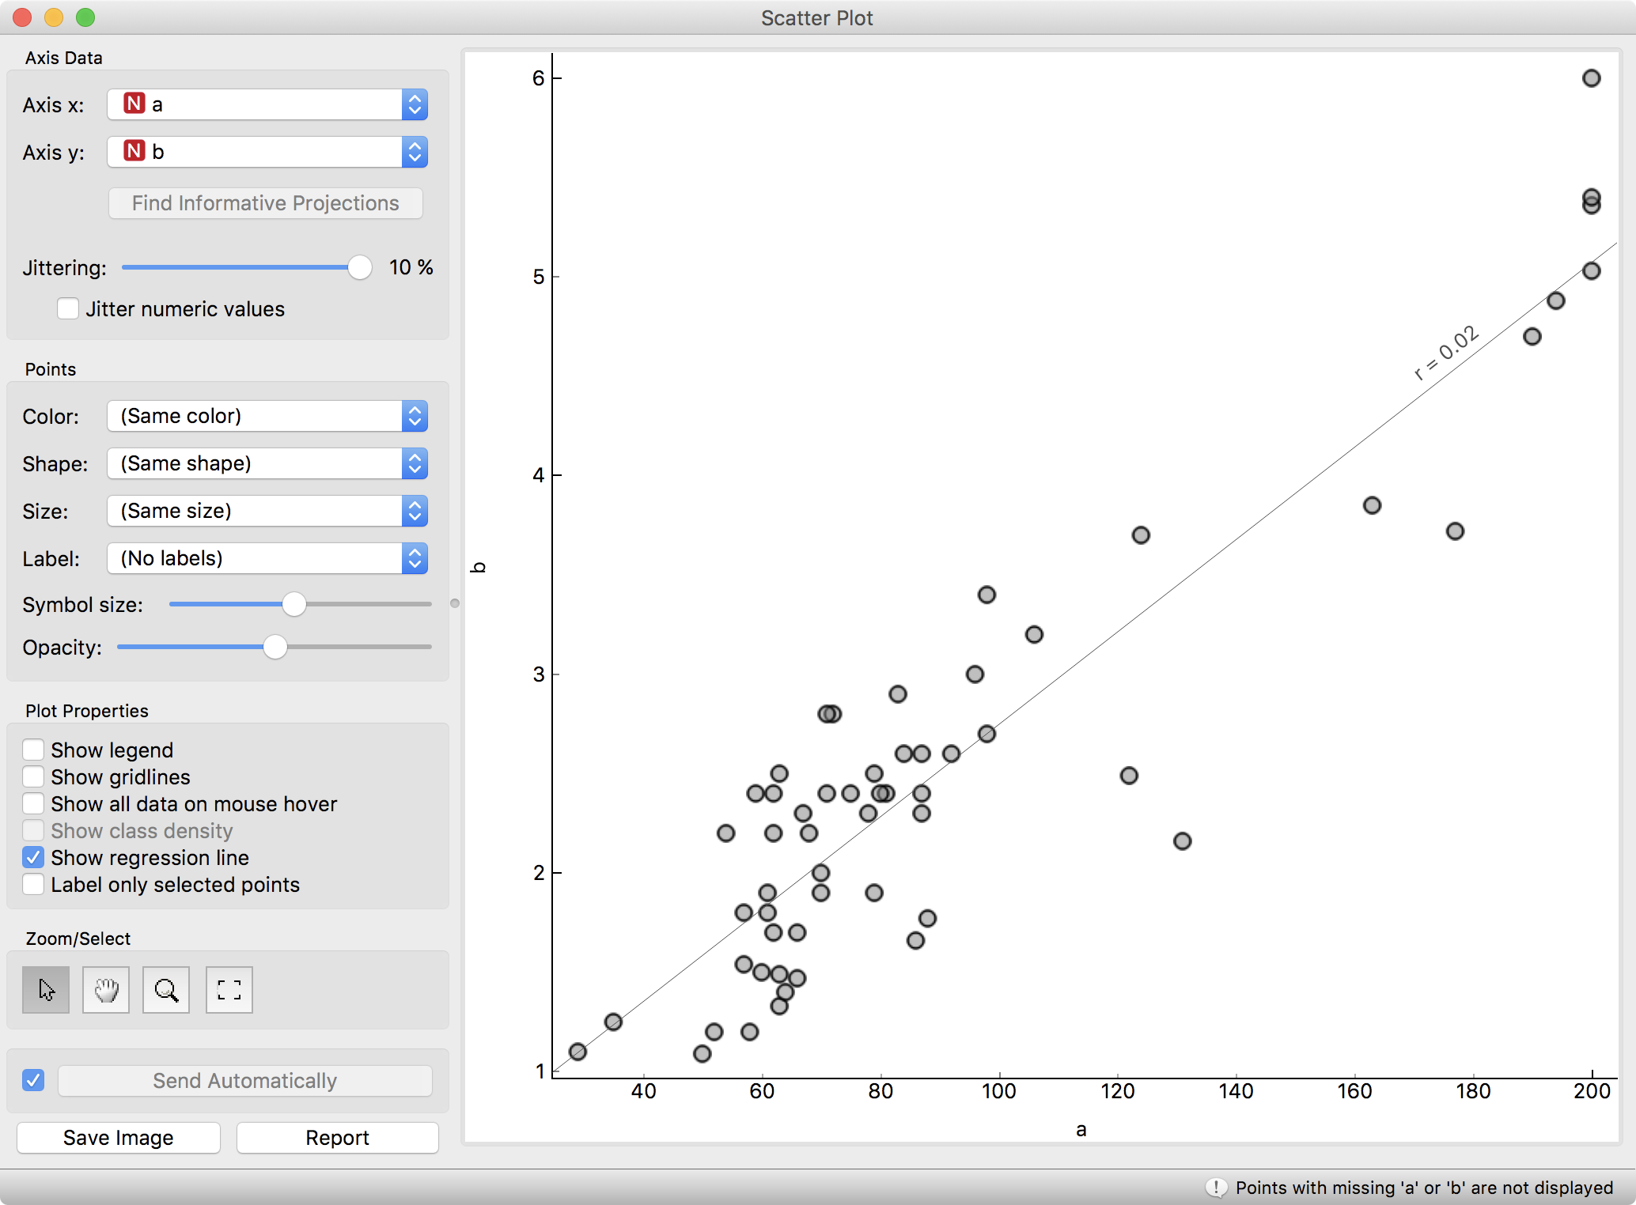Image resolution: width=1636 pixels, height=1205 pixels.
Task: Click the Save Image button
Action: pyautogui.click(x=118, y=1138)
